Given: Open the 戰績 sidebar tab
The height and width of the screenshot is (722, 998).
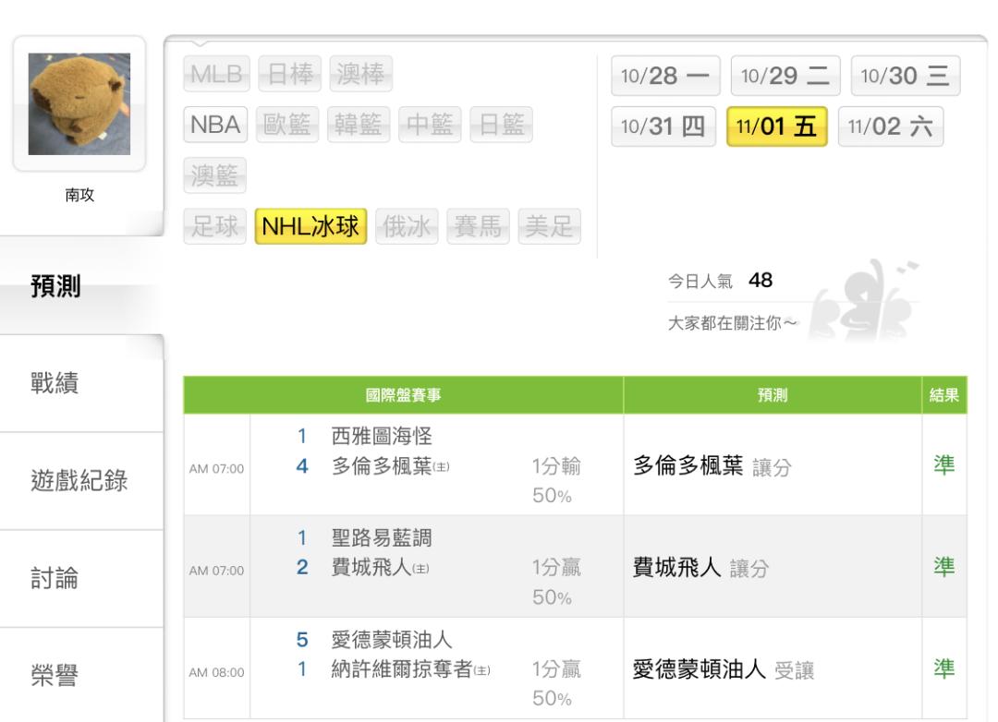Looking at the screenshot, I should click(81, 383).
